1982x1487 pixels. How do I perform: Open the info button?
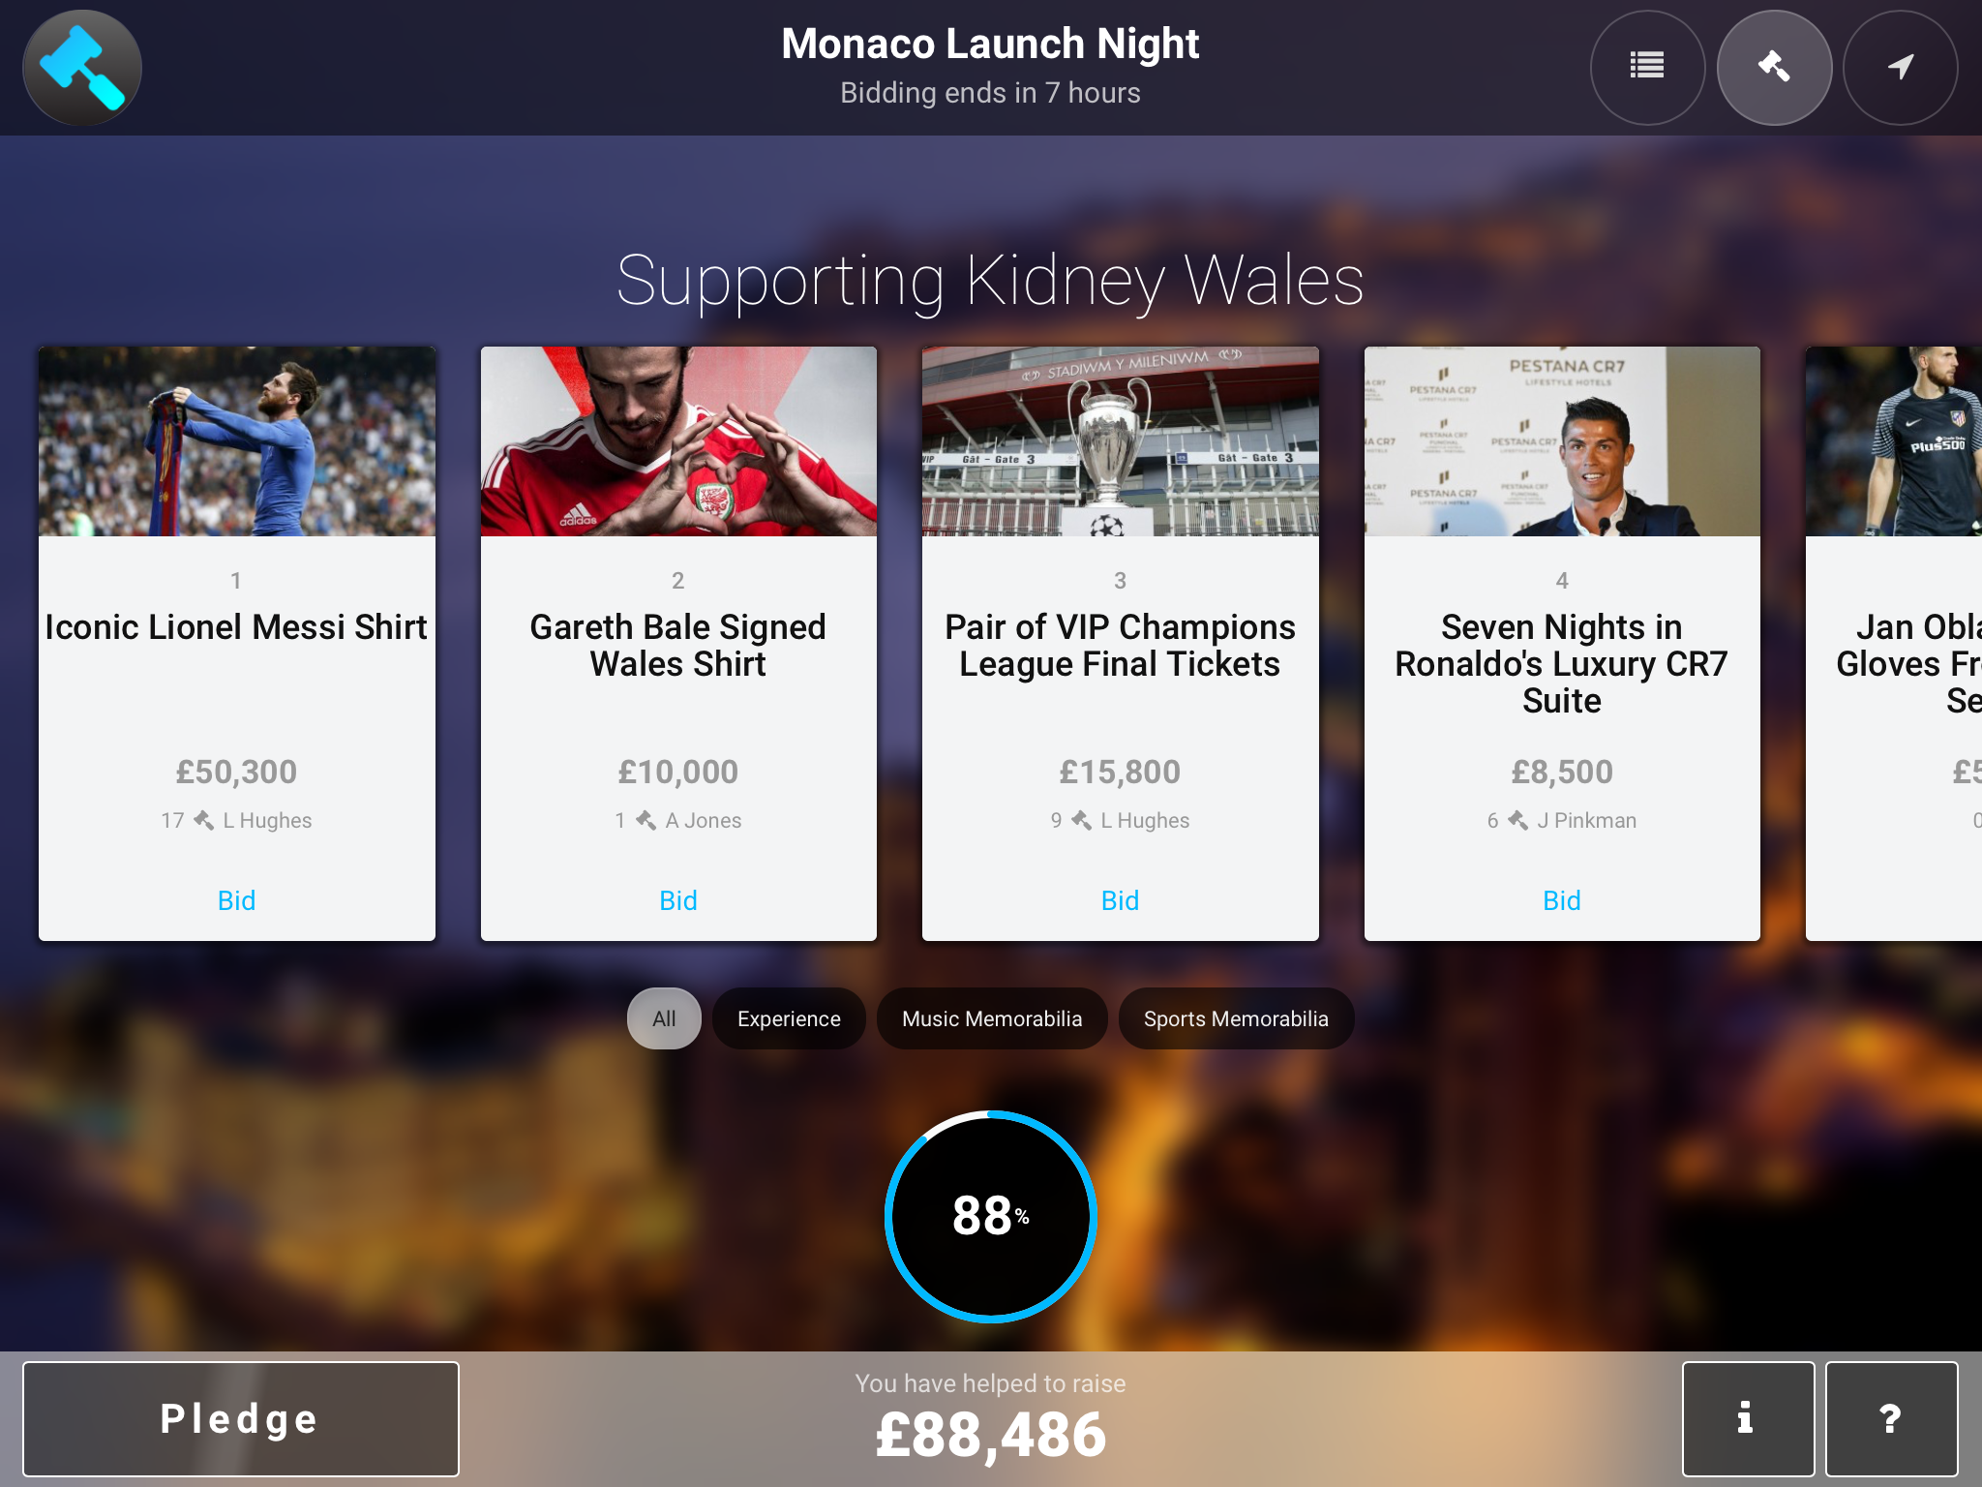click(x=1748, y=1418)
